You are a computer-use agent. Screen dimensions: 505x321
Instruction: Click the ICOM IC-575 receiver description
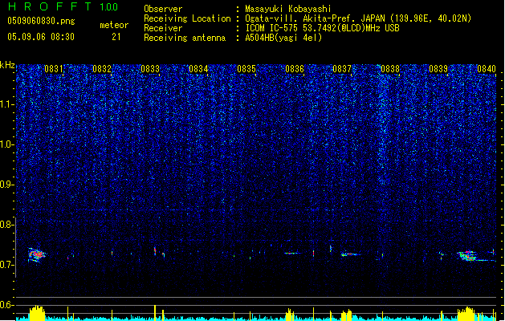(322, 28)
